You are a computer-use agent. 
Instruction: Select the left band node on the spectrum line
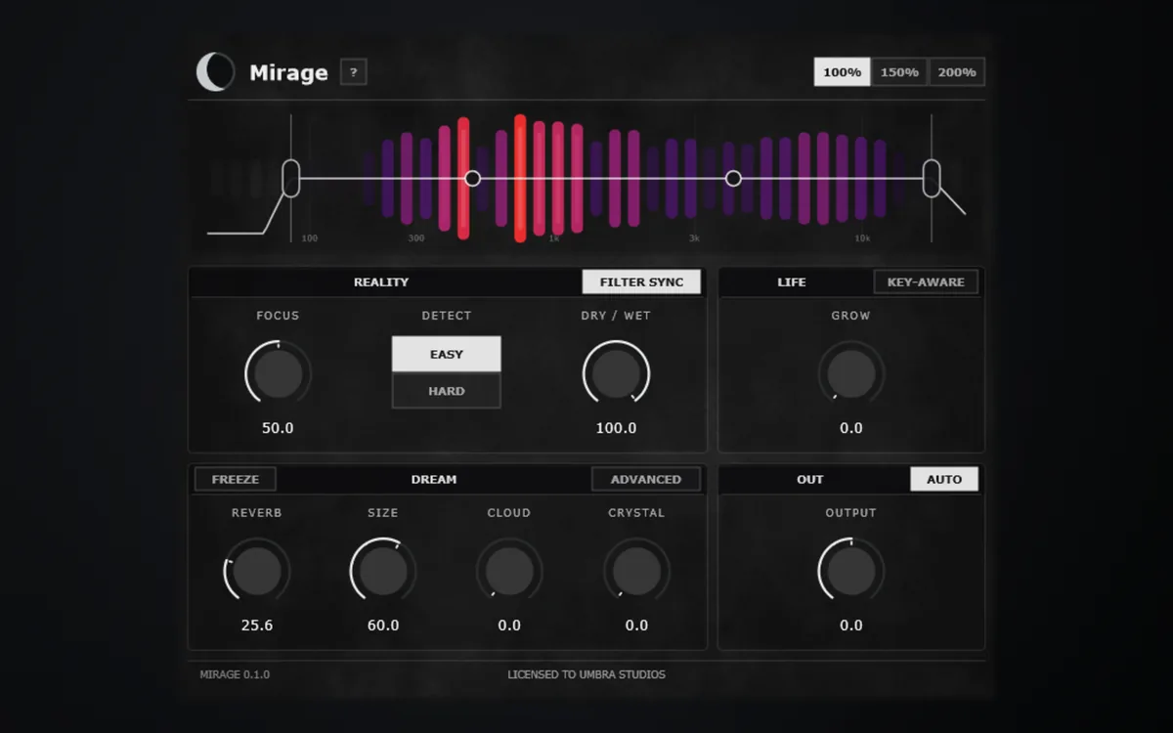point(472,178)
